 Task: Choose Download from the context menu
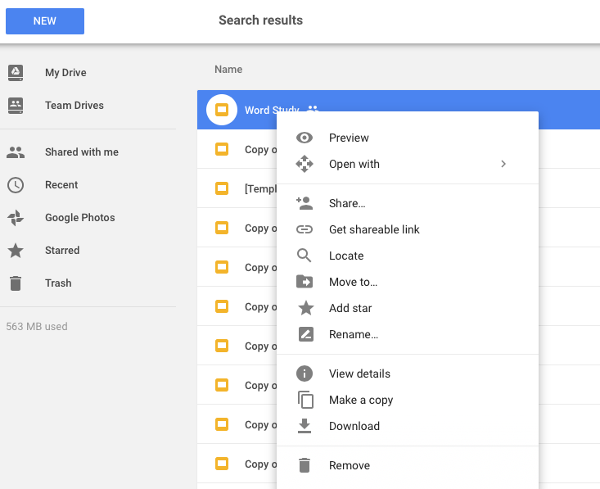pos(354,426)
